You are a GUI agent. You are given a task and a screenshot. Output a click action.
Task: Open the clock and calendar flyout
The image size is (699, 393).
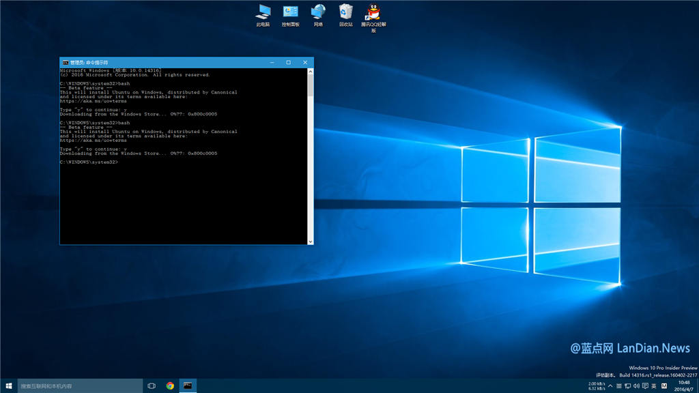(x=684, y=385)
